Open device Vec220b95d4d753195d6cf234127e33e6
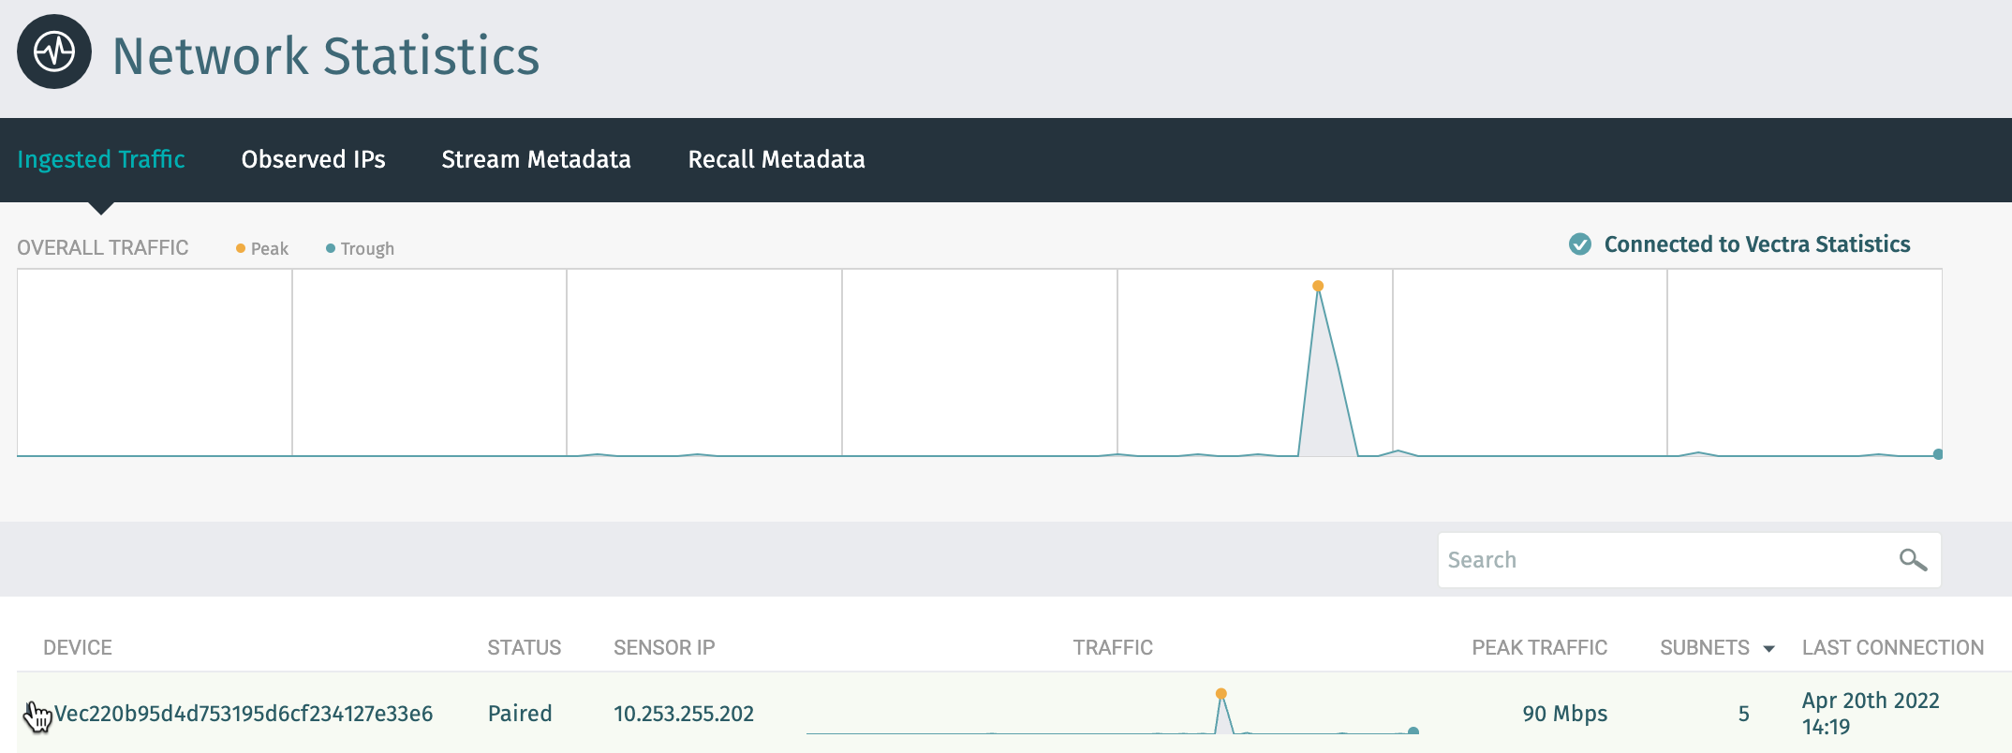 pos(244,714)
